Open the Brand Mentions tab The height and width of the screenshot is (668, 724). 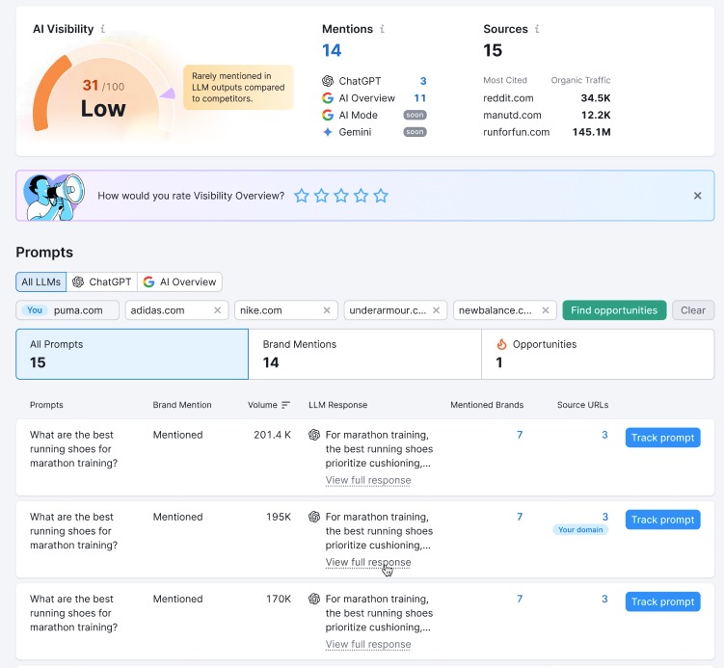[364, 354]
